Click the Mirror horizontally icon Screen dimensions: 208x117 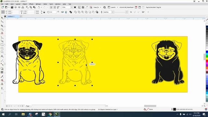[62, 12]
